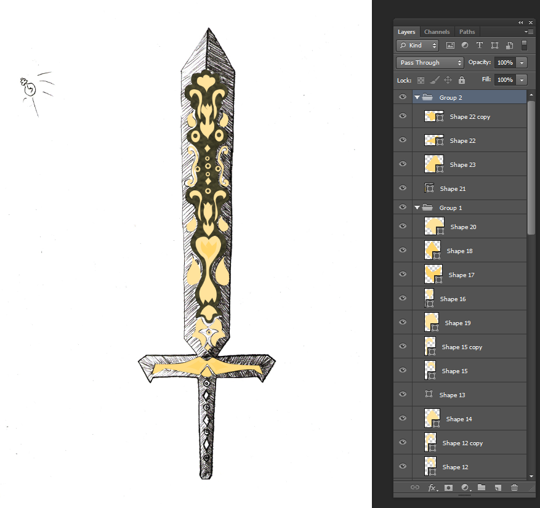Hide the Shape 18 layer
Image resolution: width=540 pixels, height=508 pixels.
[x=403, y=251]
